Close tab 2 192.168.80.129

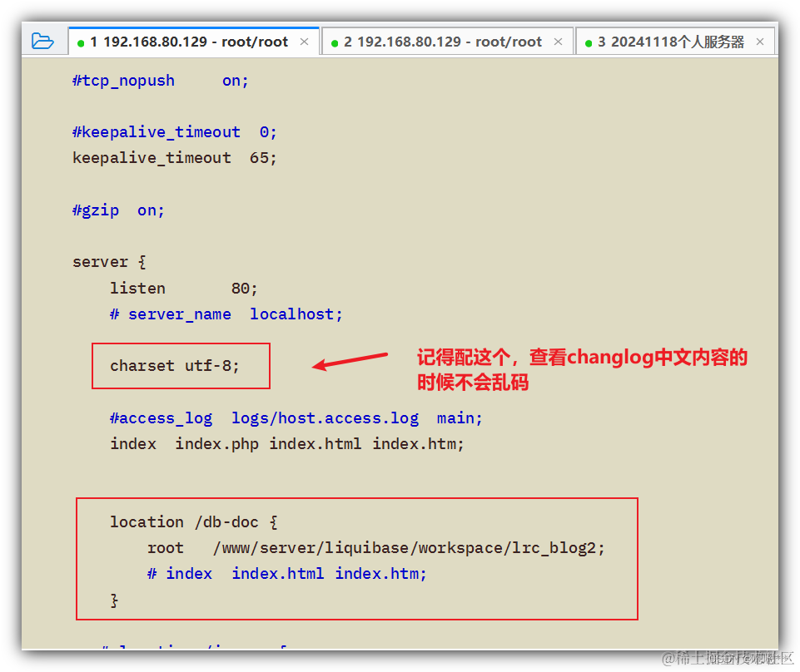coord(558,42)
